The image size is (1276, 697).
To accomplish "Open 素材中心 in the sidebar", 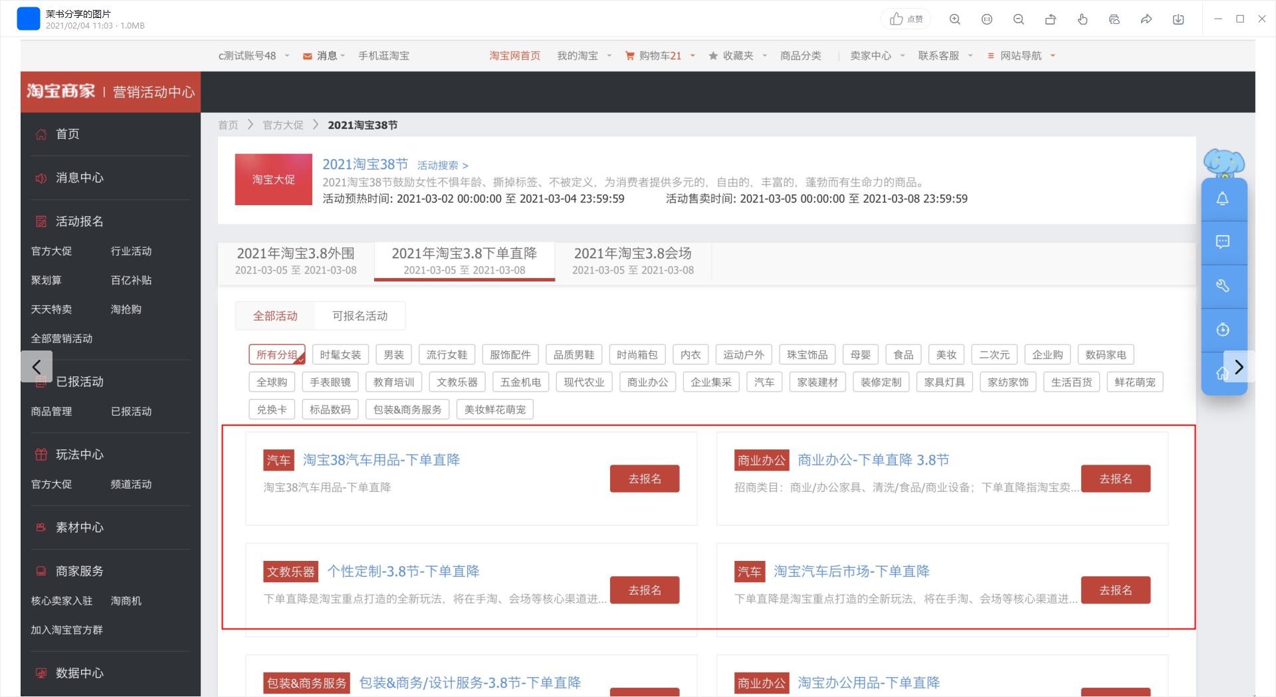I will tap(79, 528).
